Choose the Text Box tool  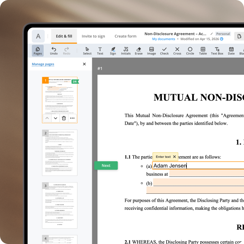pyautogui.click(x=217, y=51)
